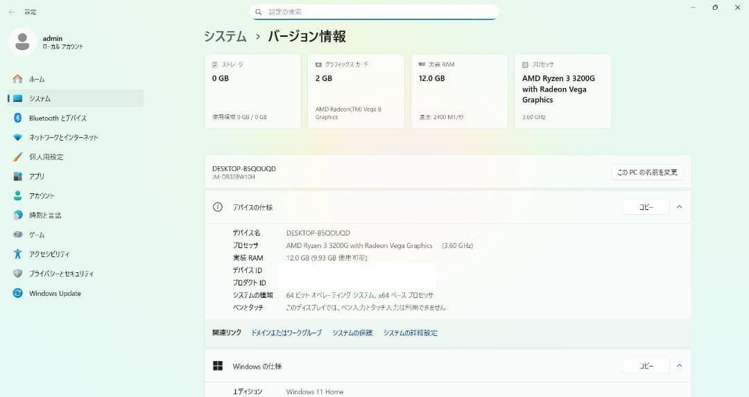Open 時刻と言語 settings
The width and height of the screenshot is (749, 397).
[x=76, y=215]
